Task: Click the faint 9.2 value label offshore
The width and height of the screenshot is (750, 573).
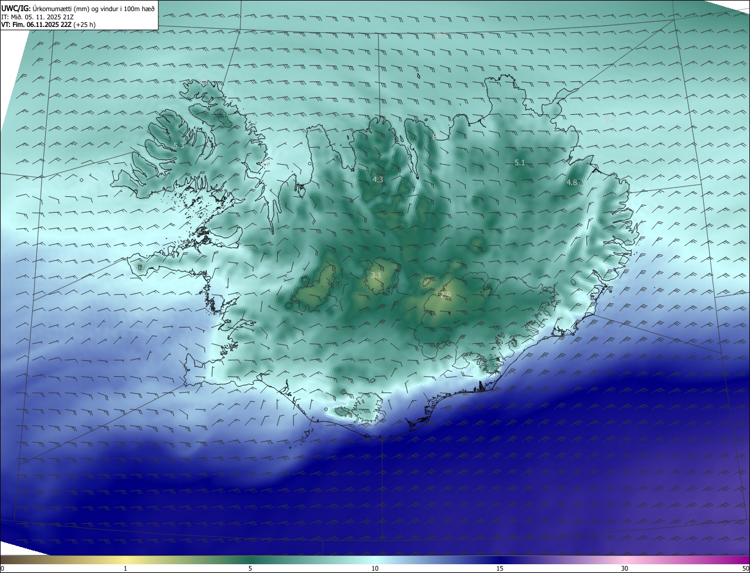Action: (611, 118)
